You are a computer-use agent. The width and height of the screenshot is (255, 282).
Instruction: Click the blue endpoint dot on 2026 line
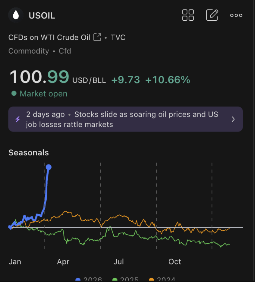[49, 167]
